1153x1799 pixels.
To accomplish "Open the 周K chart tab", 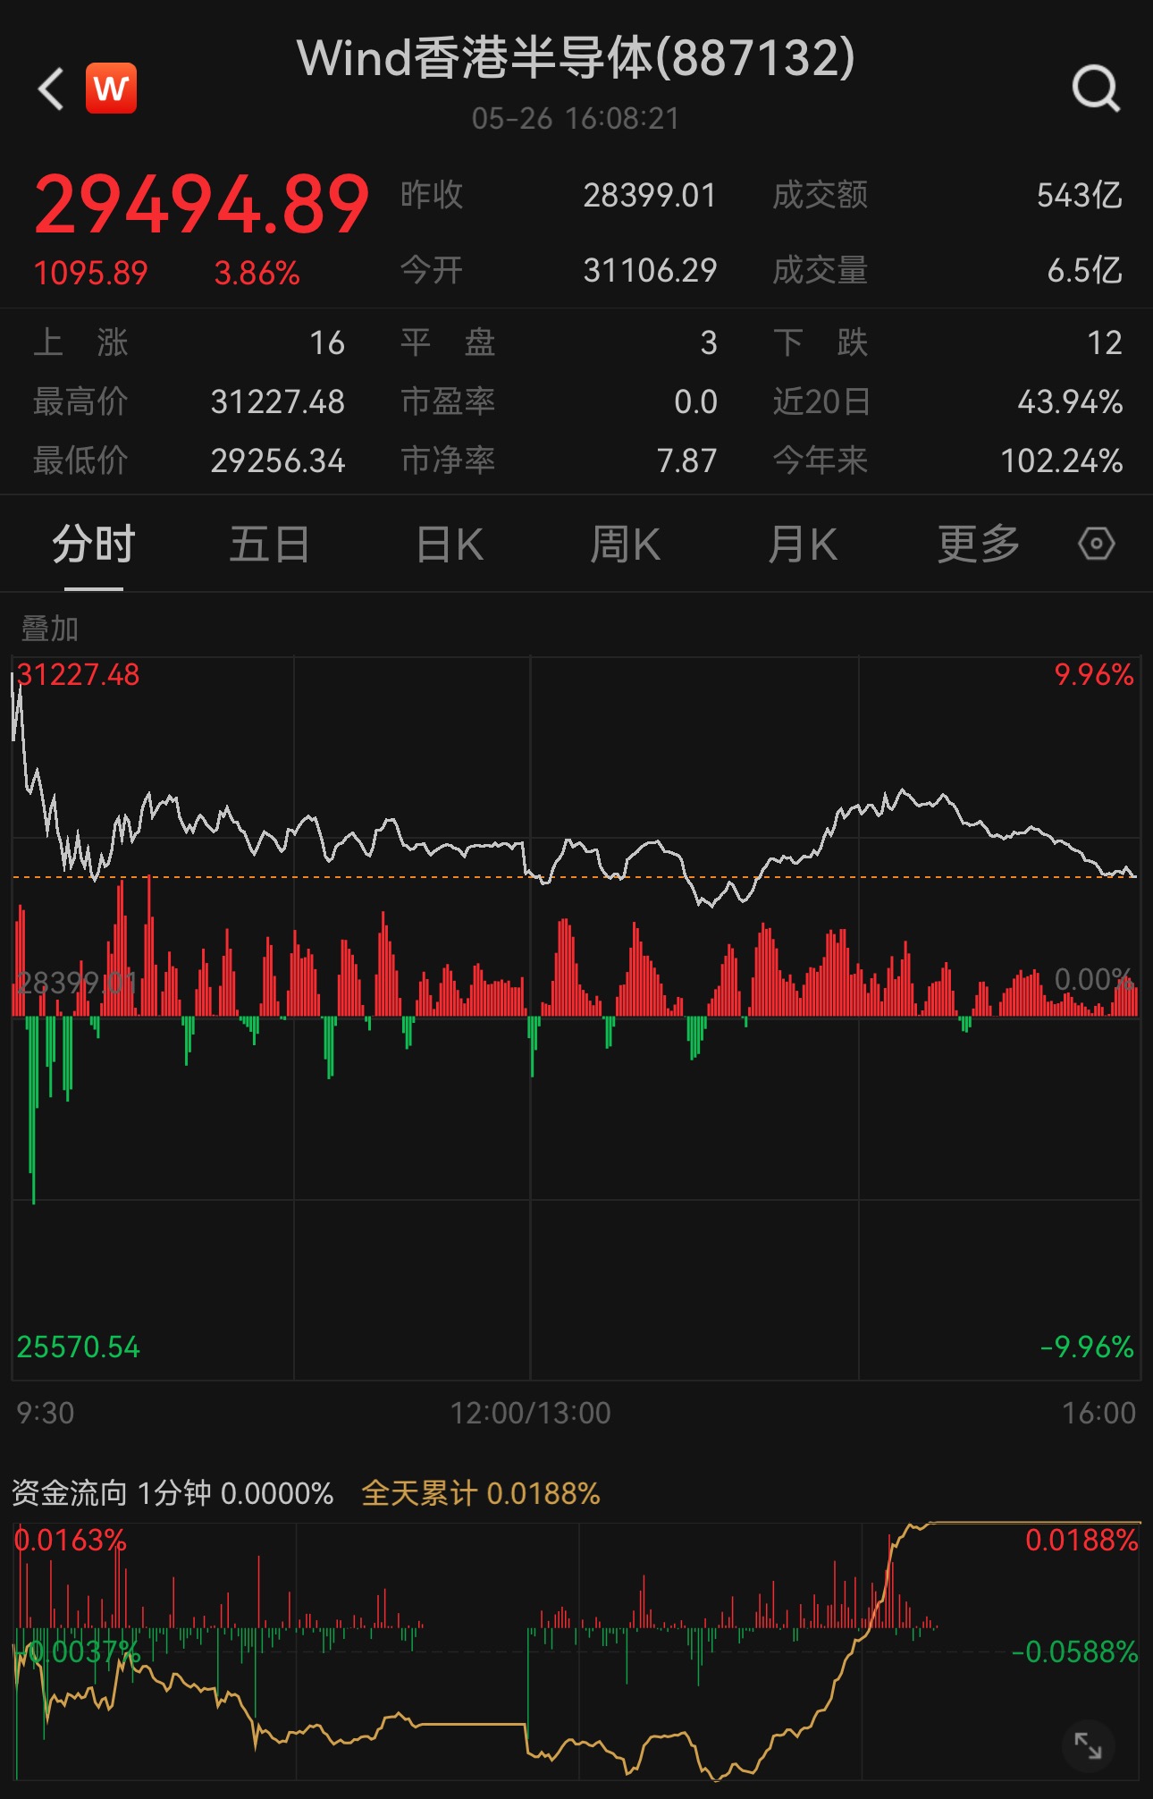I will (x=626, y=544).
